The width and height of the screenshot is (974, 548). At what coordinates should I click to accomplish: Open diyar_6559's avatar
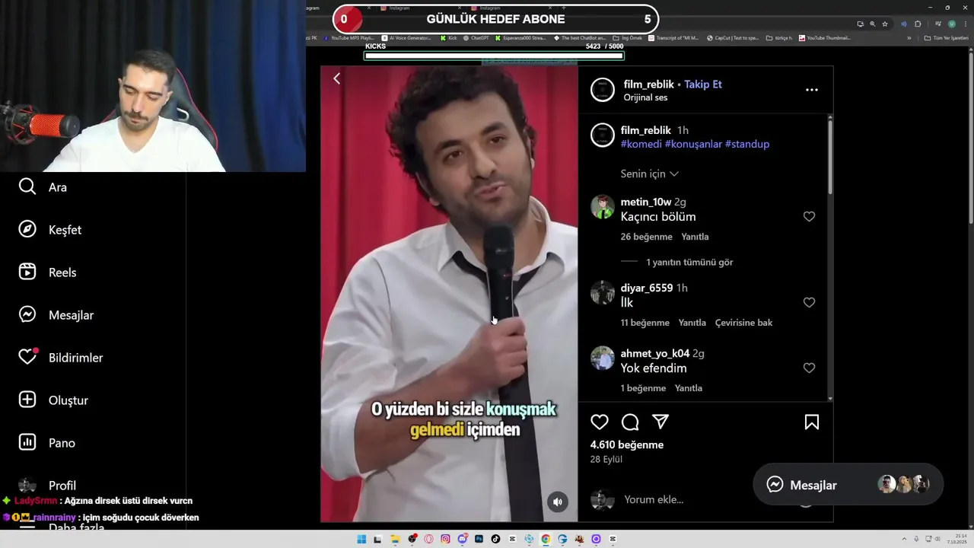click(x=602, y=292)
